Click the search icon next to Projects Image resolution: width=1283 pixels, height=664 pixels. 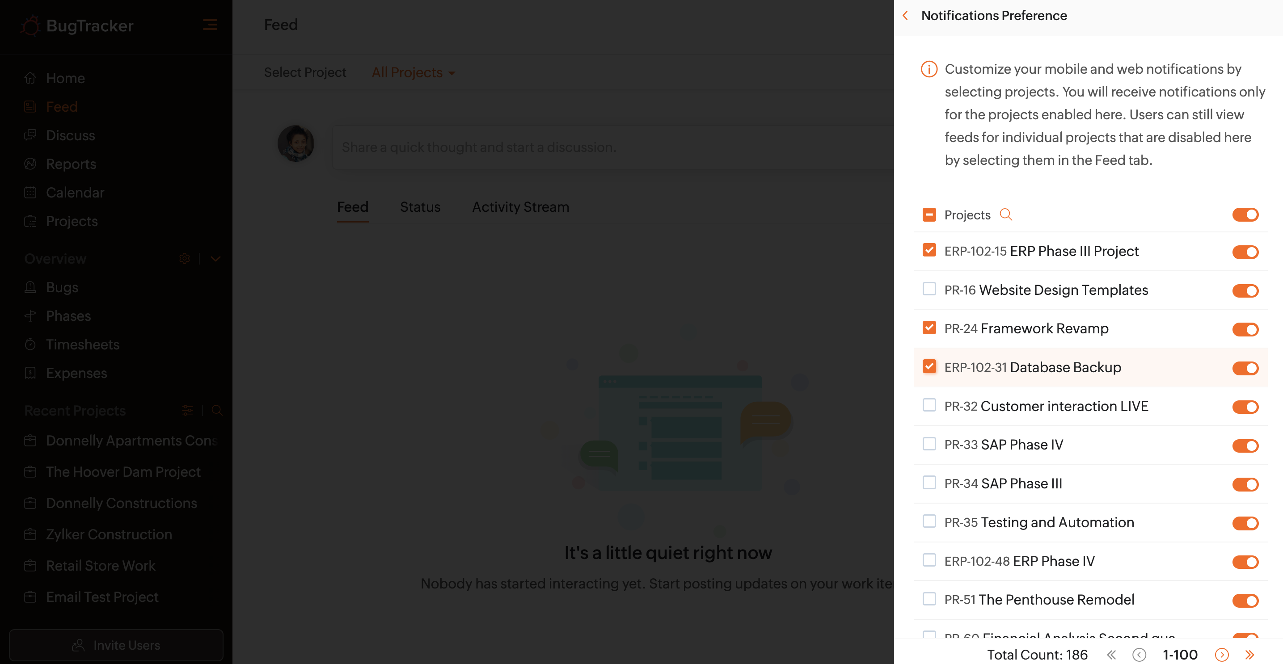tap(1005, 214)
